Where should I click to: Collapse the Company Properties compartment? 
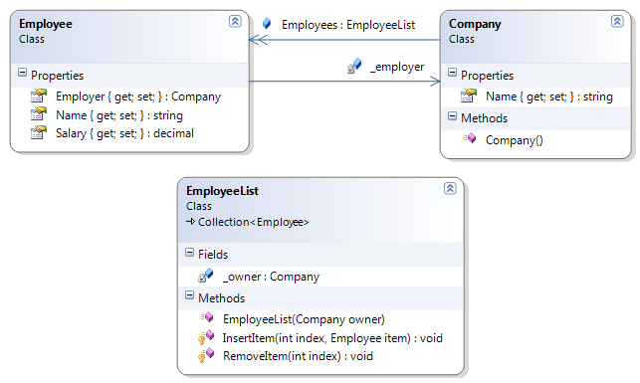point(452,73)
